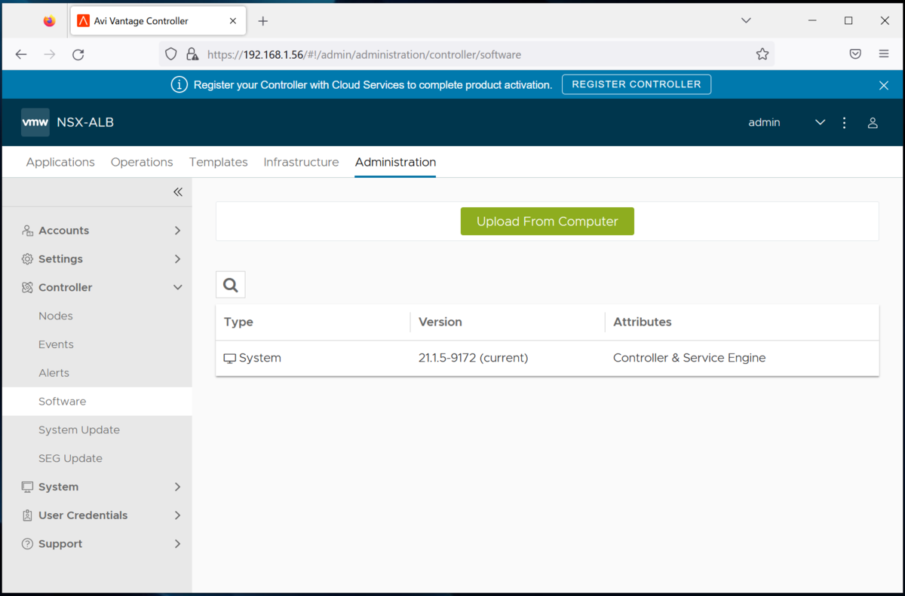Open the vertical dots menu
This screenshot has width=905, height=596.
[845, 123]
